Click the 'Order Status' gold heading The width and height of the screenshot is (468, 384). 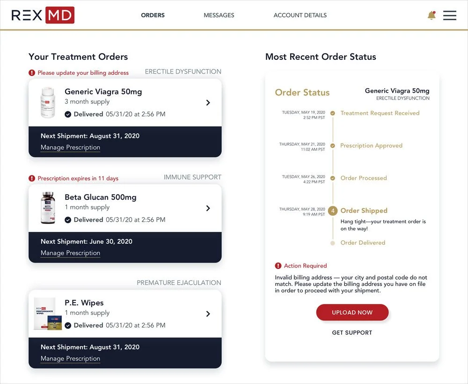(302, 93)
